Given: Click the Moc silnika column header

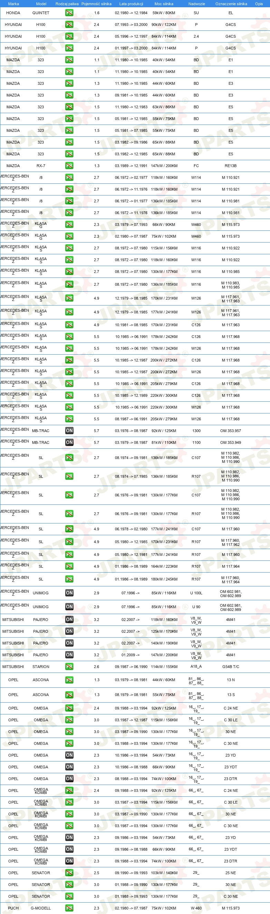Looking at the screenshot, I should point(164,4).
